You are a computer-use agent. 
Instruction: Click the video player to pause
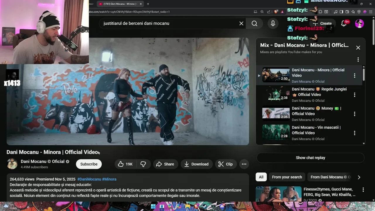[x=128, y=91]
